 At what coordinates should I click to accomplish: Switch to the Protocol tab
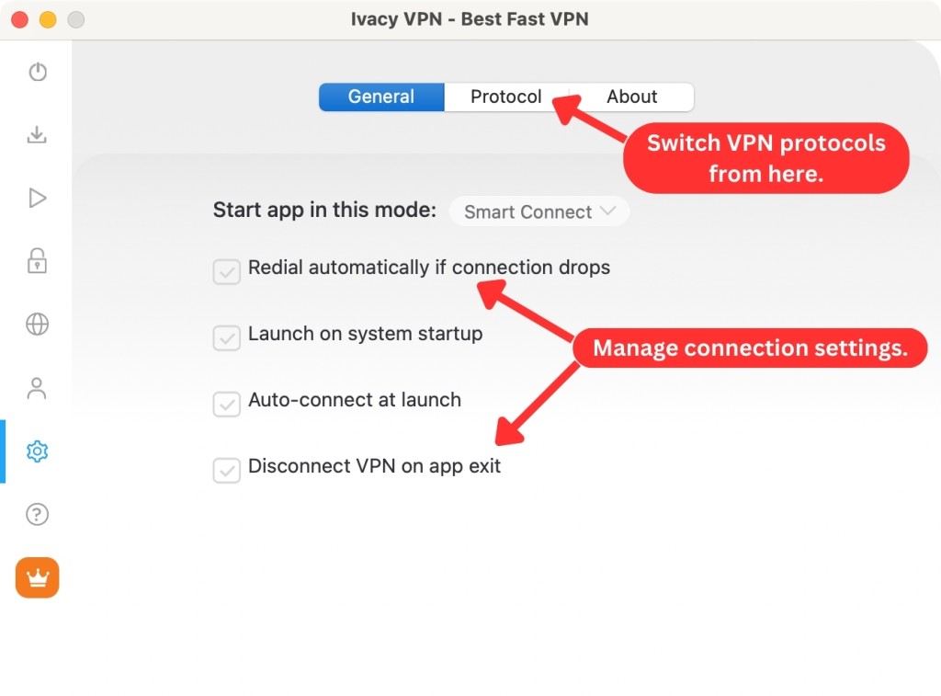[506, 97]
